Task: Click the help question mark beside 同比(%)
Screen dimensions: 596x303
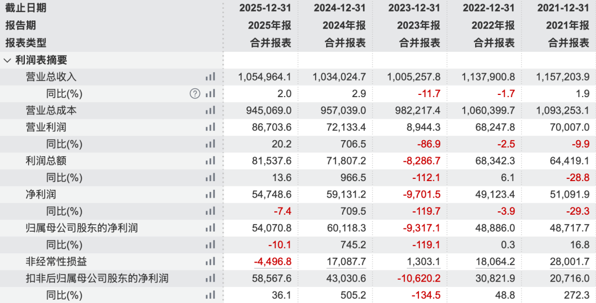Action: [x=195, y=93]
